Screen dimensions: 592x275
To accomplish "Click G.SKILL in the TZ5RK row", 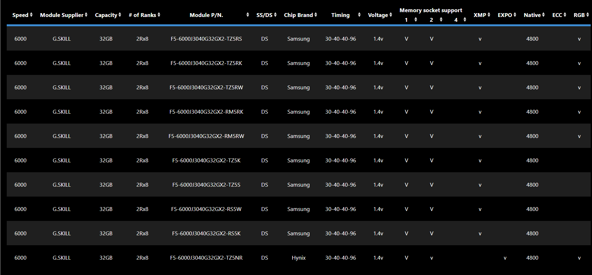I will pos(62,63).
